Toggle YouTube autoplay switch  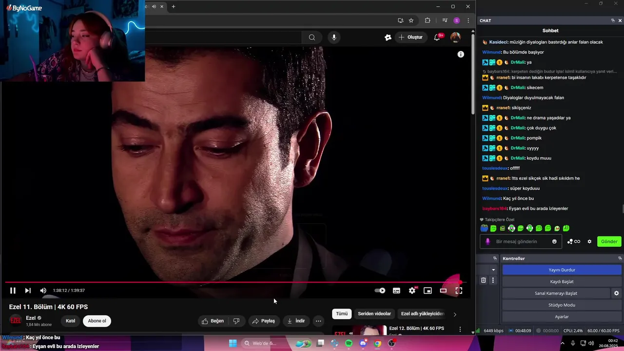(x=380, y=291)
